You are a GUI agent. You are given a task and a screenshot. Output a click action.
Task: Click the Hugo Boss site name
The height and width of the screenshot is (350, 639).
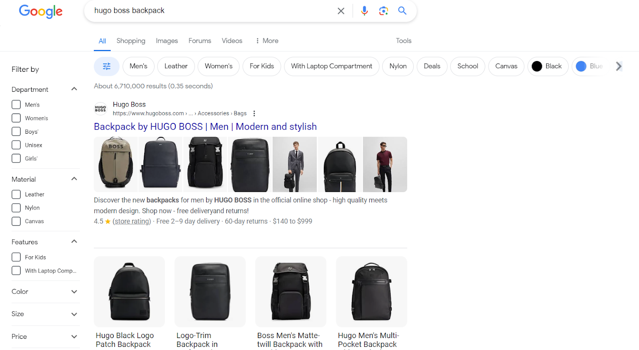point(129,105)
